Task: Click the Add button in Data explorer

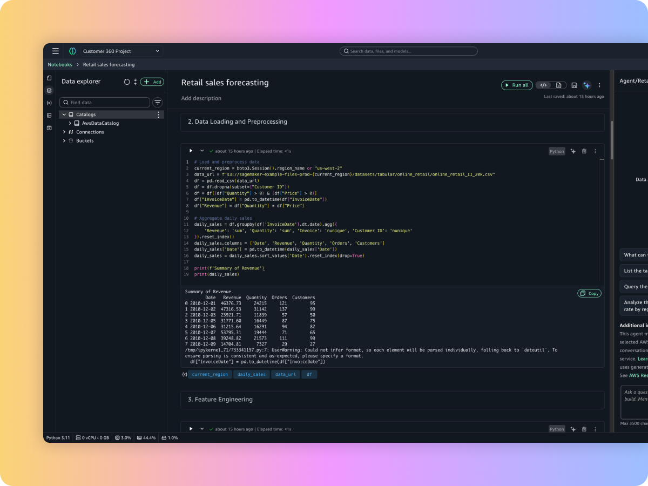Action: (152, 82)
